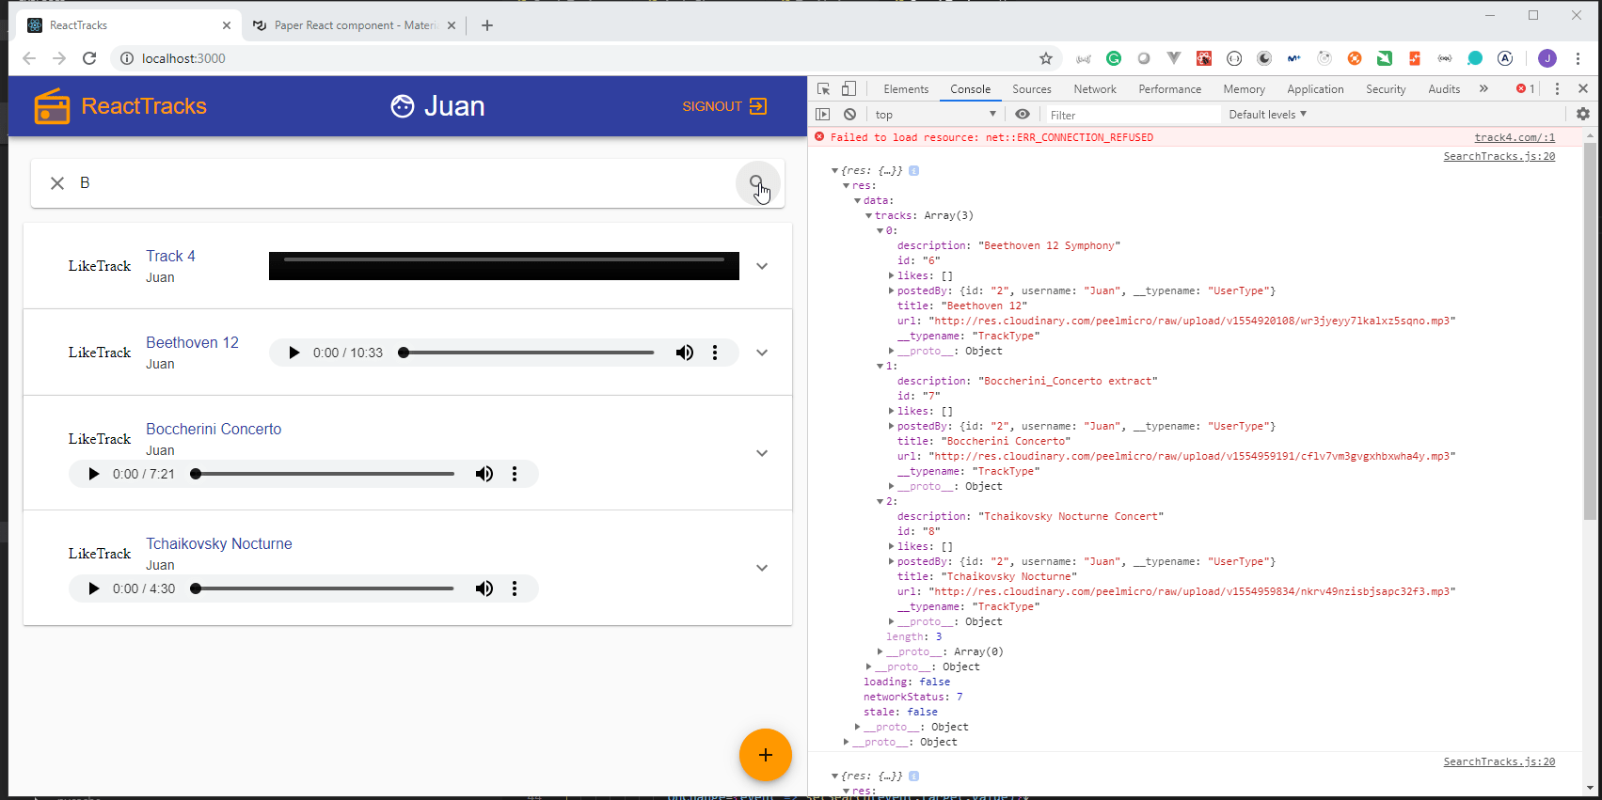1602x800 pixels.
Task: Click the Tchaikovsky Nocturne seek slider
Action: pyautogui.click(x=325, y=588)
